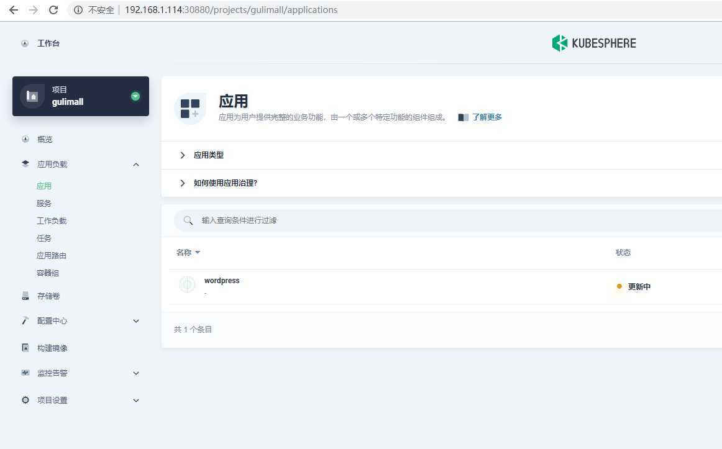Click the book icon next to 了解更多
Image resolution: width=722 pixels, height=449 pixels.
pos(464,117)
